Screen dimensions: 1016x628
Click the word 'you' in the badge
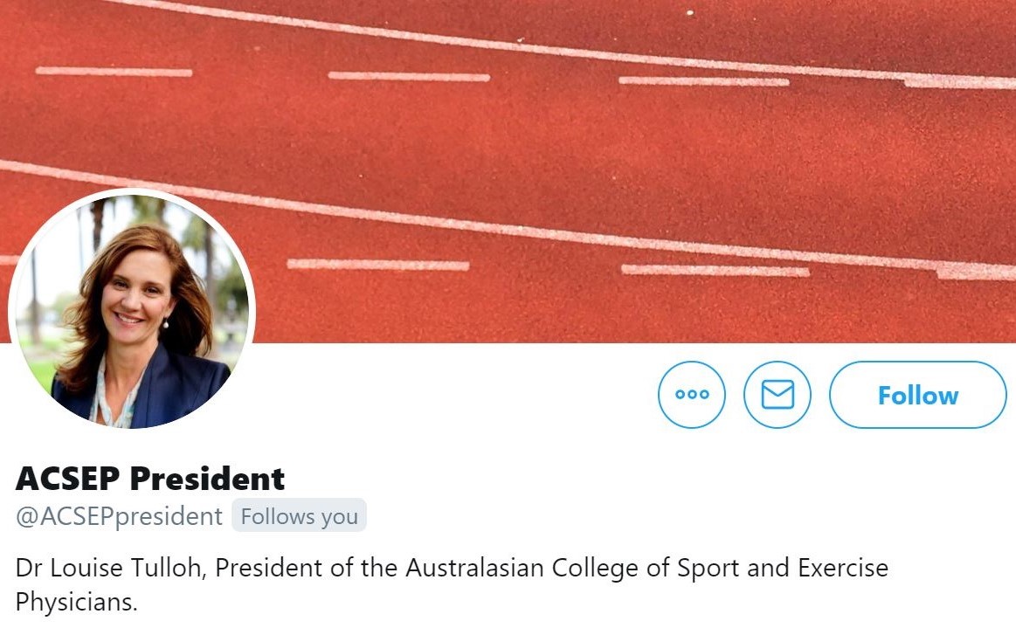click(339, 517)
